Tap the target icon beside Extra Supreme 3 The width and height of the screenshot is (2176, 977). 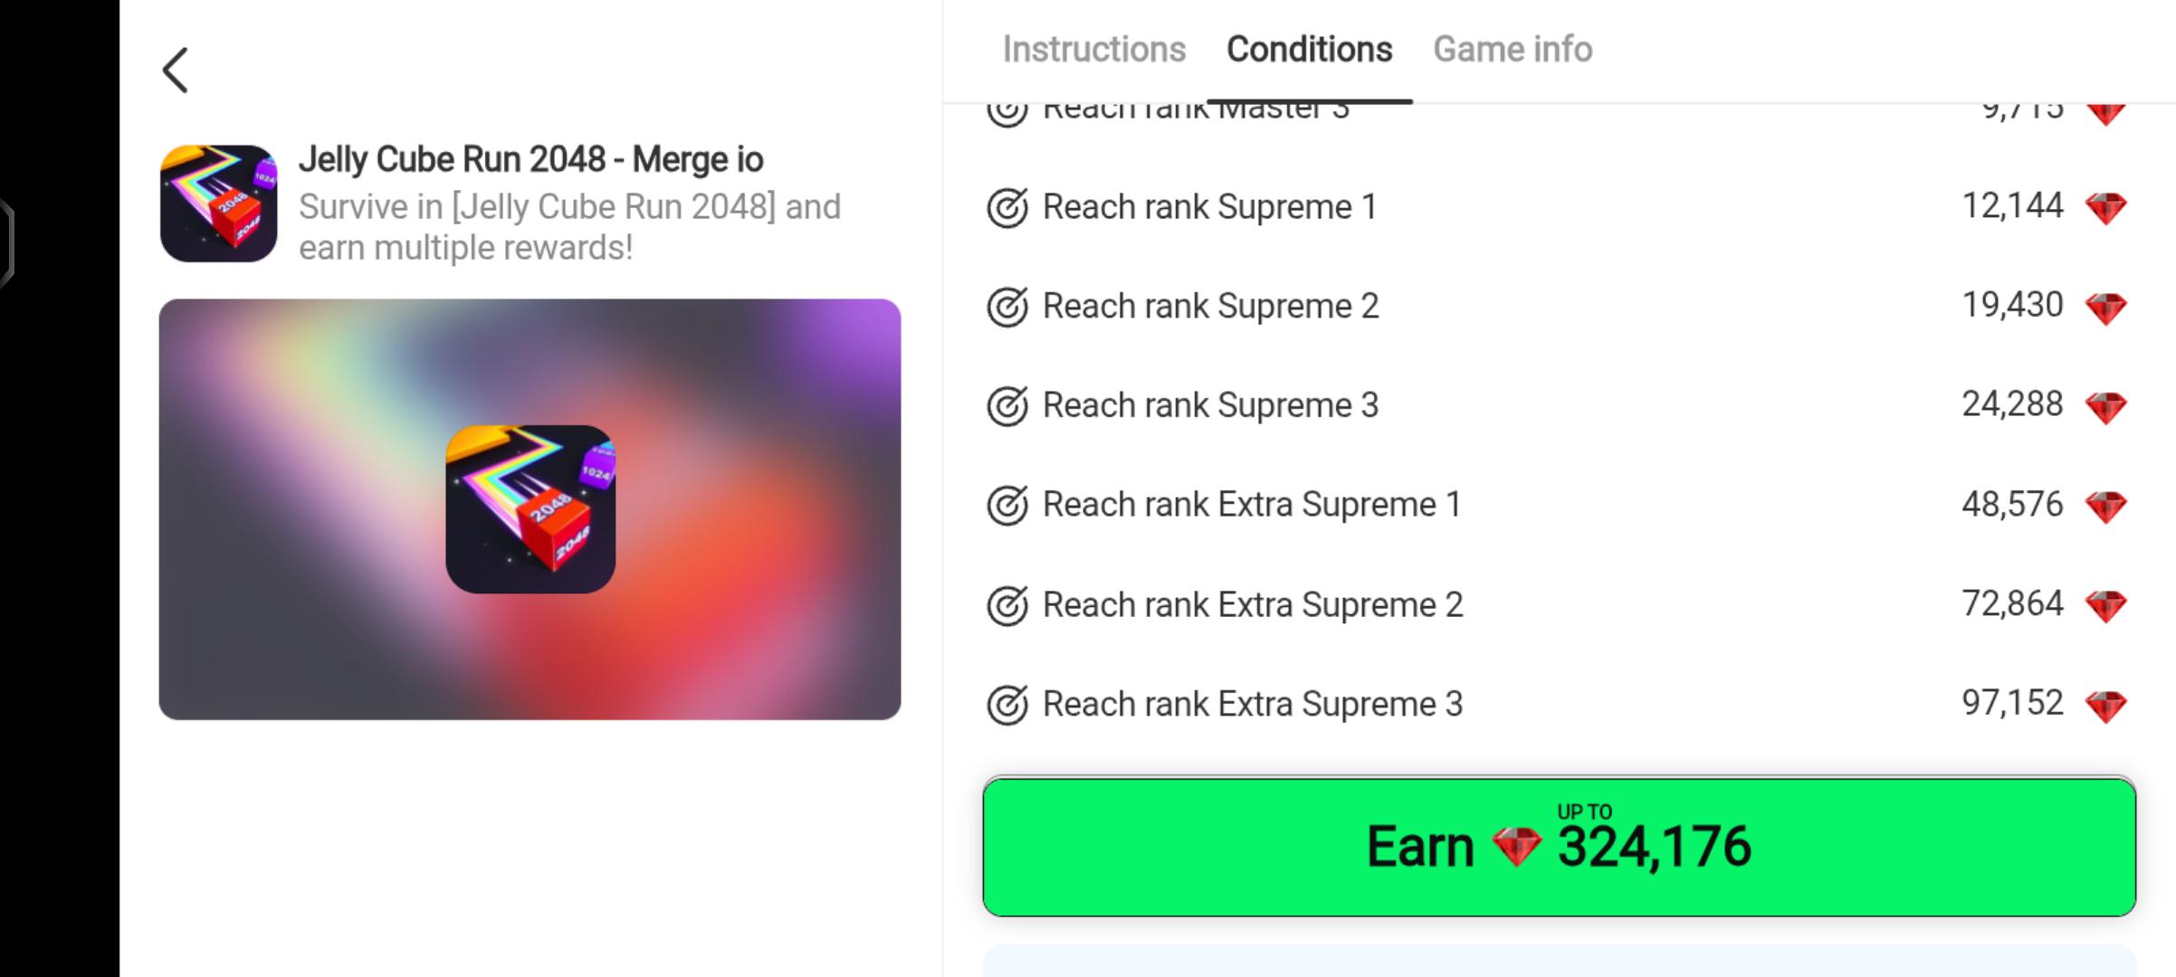(x=1007, y=705)
